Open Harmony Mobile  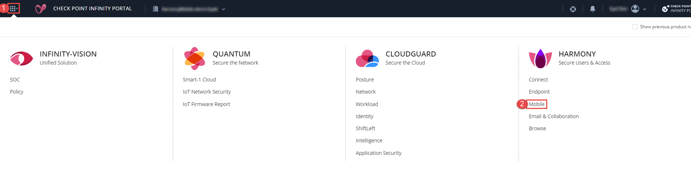537,104
